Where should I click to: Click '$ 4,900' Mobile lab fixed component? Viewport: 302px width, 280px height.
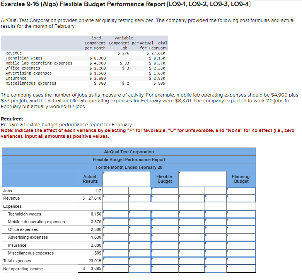[x=98, y=63]
